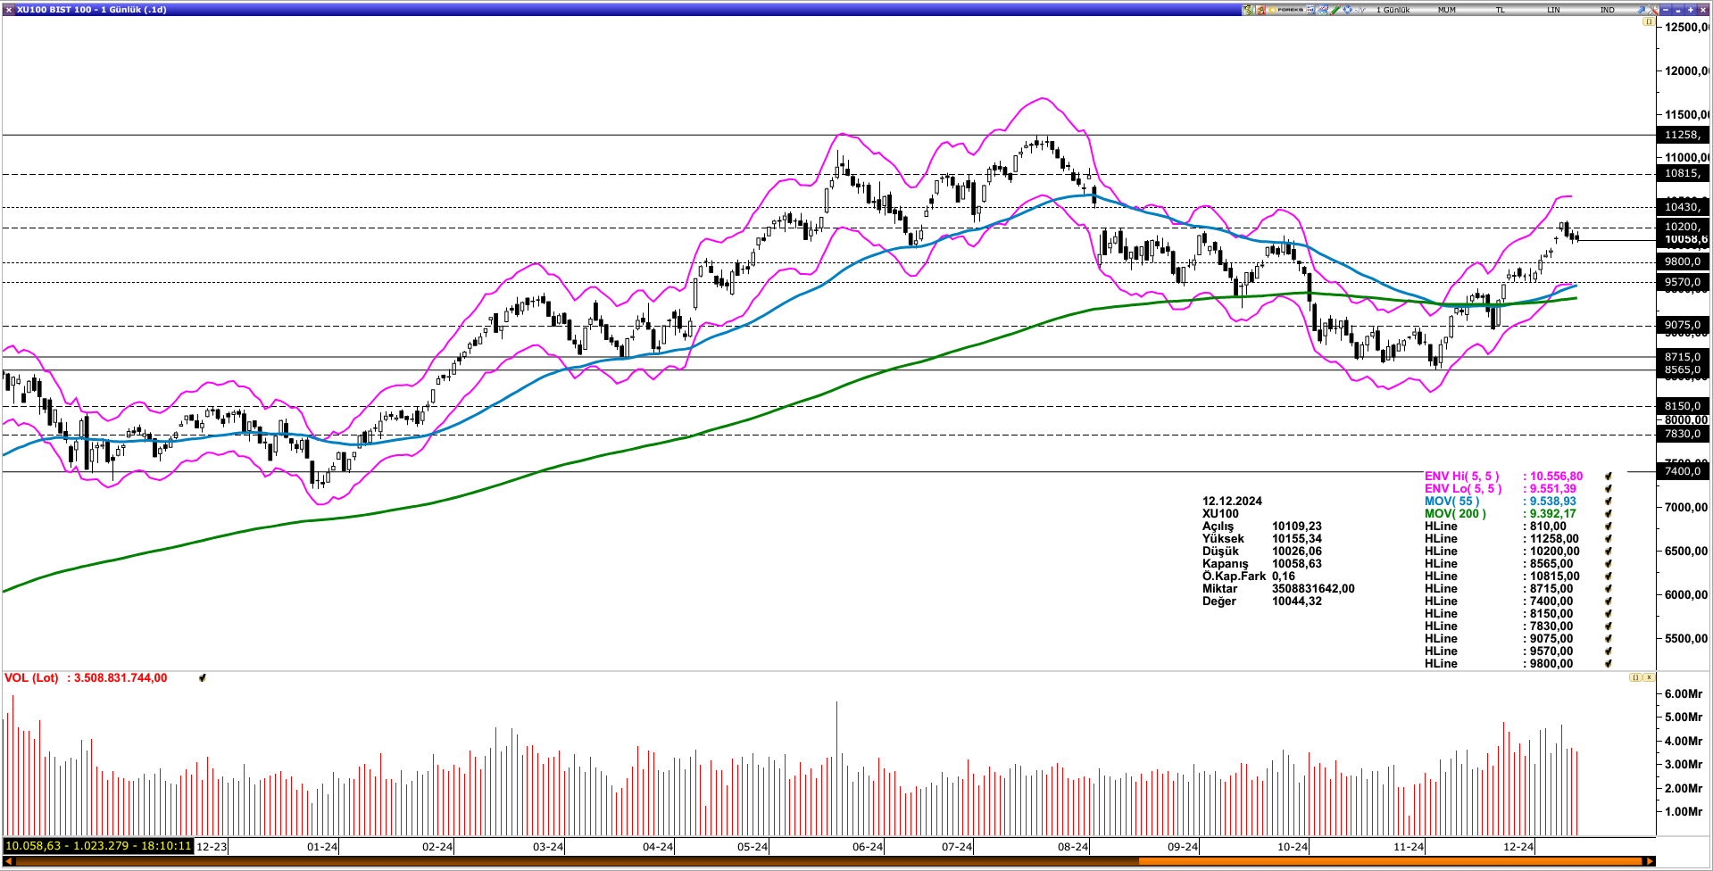The width and height of the screenshot is (1713, 871).
Task: Toggle the MOV(200) indicator checkmark
Action: [x=1608, y=514]
